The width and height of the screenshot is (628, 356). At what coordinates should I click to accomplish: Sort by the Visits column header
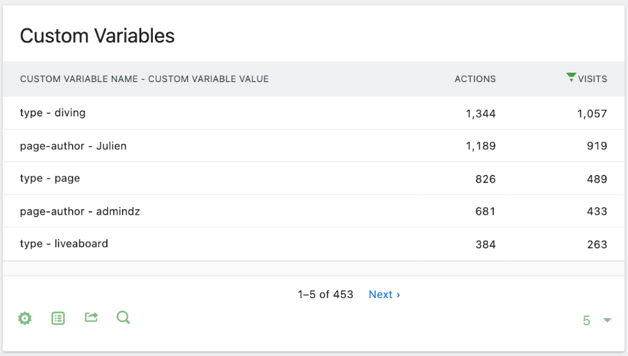pos(592,79)
